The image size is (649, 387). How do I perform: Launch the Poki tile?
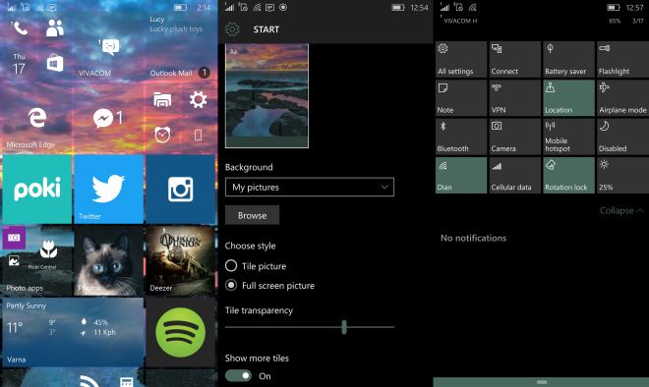click(x=36, y=189)
